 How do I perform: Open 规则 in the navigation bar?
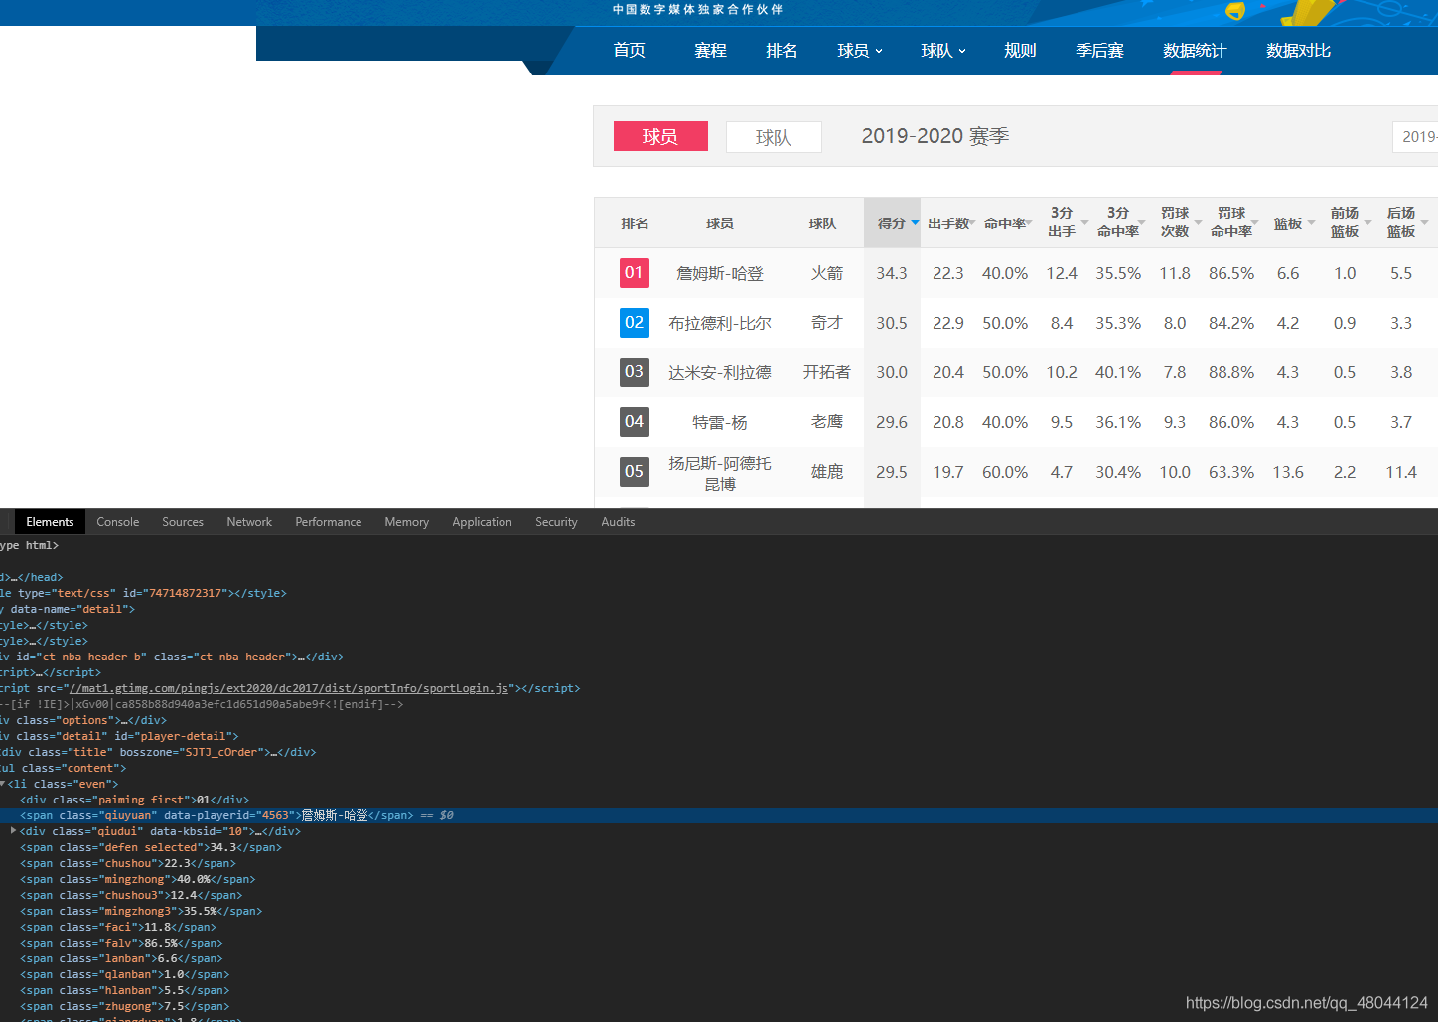click(1021, 51)
